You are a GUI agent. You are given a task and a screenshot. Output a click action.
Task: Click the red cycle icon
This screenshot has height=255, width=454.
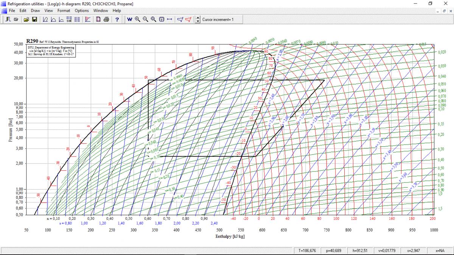point(188,19)
